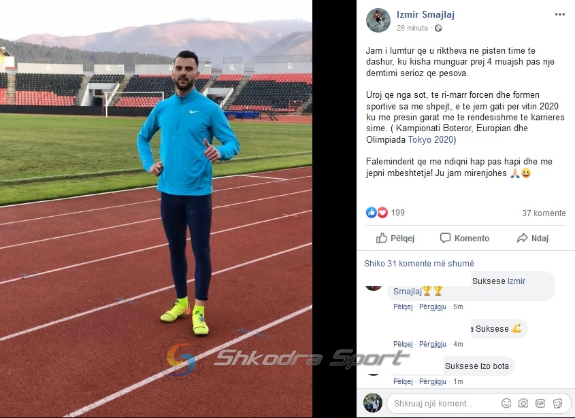Insert an emoji with smiley icon
The width and height of the screenshot is (575, 418).
click(x=506, y=403)
